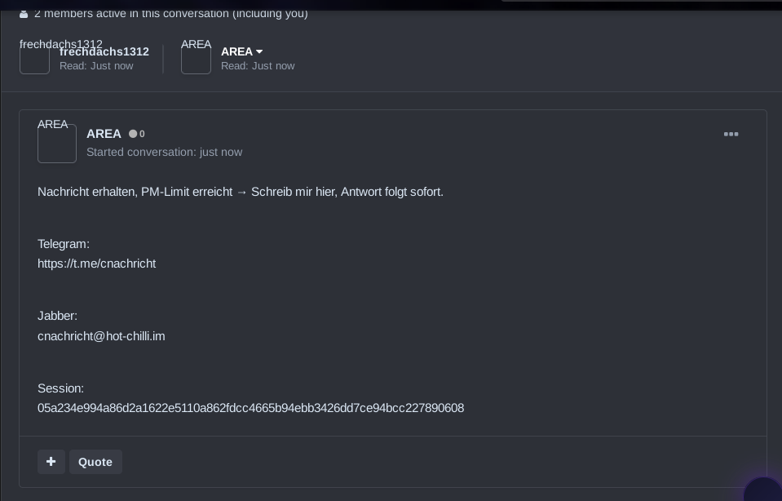This screenshot has width=782, height=501.
Task: Click the Jabber address cnachricht@hot-chilli.im
Action: [101, 336]
